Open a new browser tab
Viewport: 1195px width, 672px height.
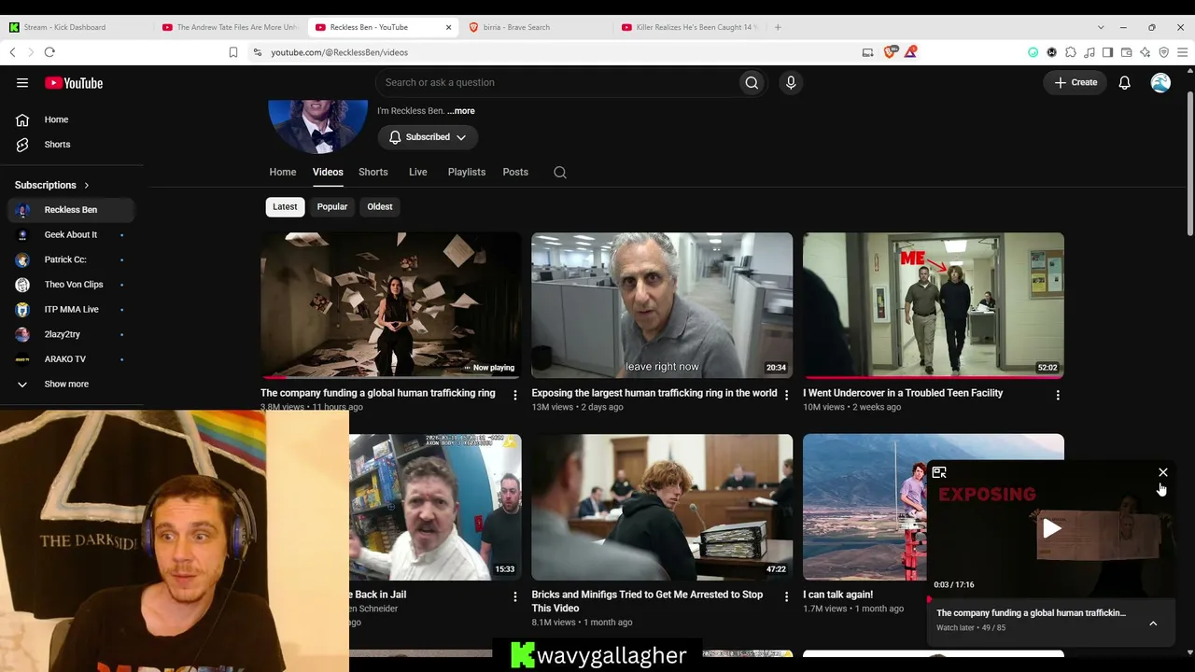(778, 27)
